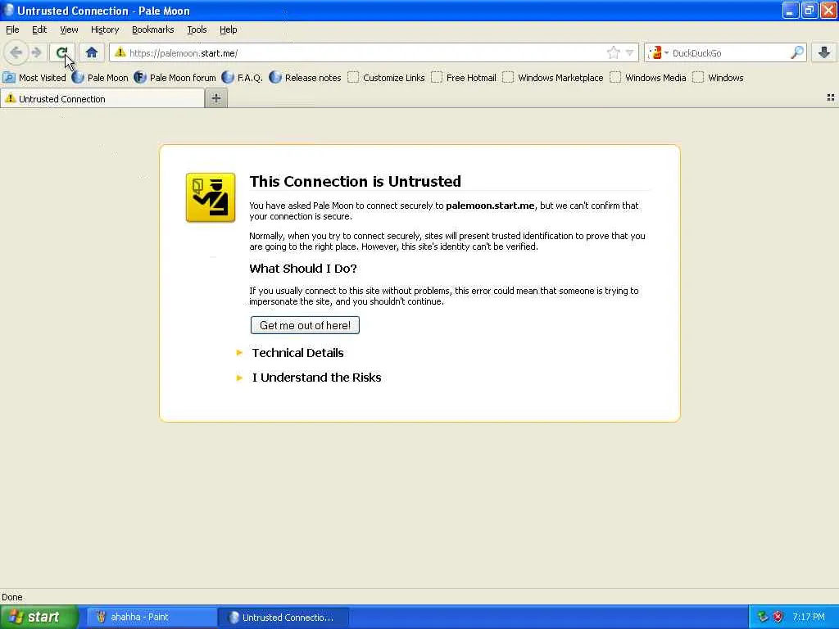Click the 7:17 PM system clock
Image resolution: width=839 pixels, height=629 pixels.
point(809,618)
